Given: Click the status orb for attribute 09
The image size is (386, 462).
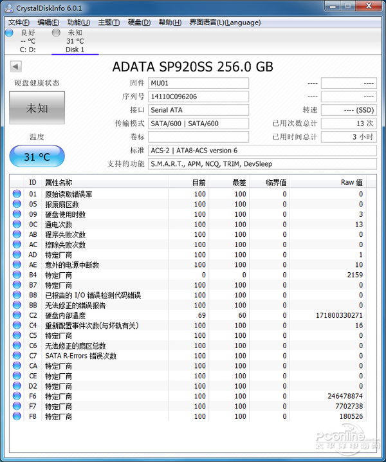Looking at the screenshot, I should point(17,214).
